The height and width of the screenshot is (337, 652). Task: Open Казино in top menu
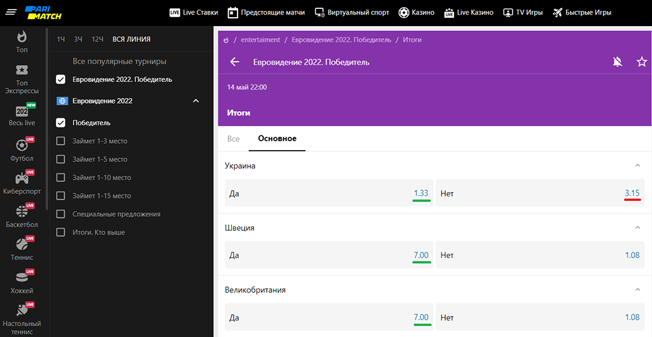tap(416, 13)
